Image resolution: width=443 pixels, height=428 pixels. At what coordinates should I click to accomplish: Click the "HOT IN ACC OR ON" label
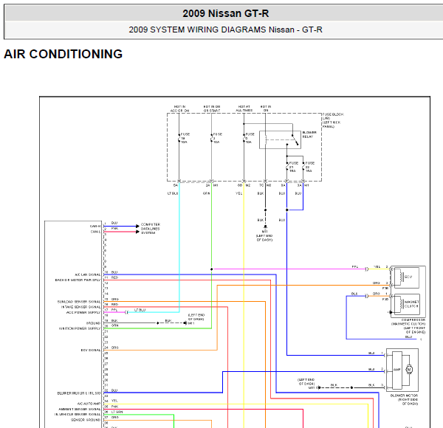179,108
